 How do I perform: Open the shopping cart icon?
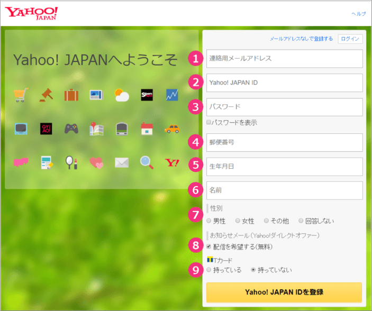point(21,95)
